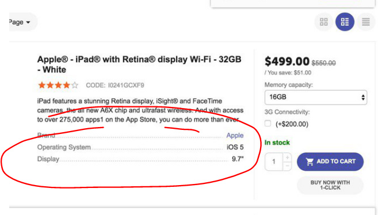The image size is (378, 215).
Task: Enable the 3G Connectivity checkbox
Action: click(268, 123)
